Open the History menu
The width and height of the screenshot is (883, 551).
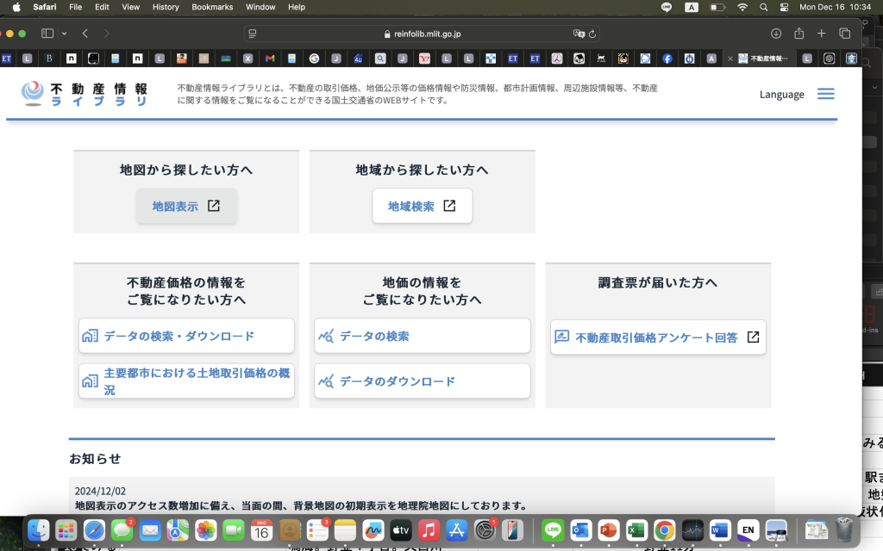[165, 7]
